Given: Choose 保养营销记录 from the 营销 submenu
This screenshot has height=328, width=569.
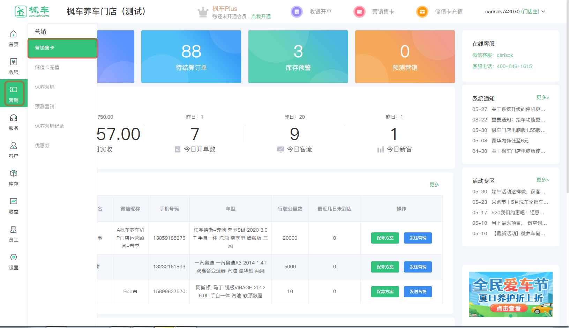Looking at the screenshot, I should pyautogui.click(x=50, y=126).
